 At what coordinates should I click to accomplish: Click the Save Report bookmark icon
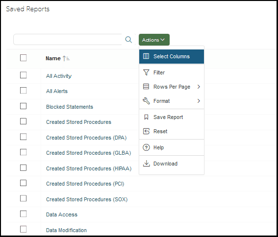coord(146,117)
